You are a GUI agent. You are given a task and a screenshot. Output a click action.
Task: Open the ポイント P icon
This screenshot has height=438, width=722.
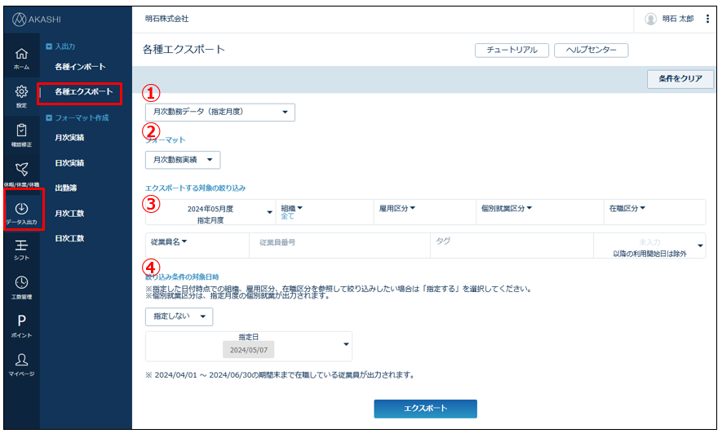(22, 325)
